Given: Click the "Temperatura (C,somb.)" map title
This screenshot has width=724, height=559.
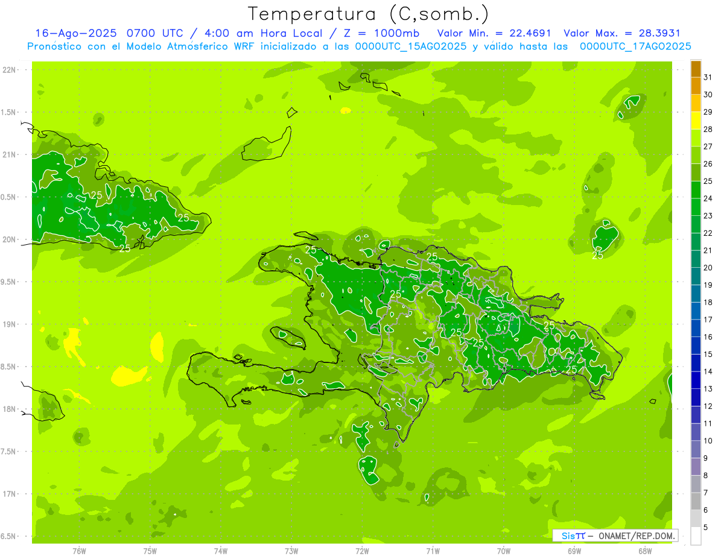Looking at the screenshot, I should pyautogui.click(x=369, y=14).
